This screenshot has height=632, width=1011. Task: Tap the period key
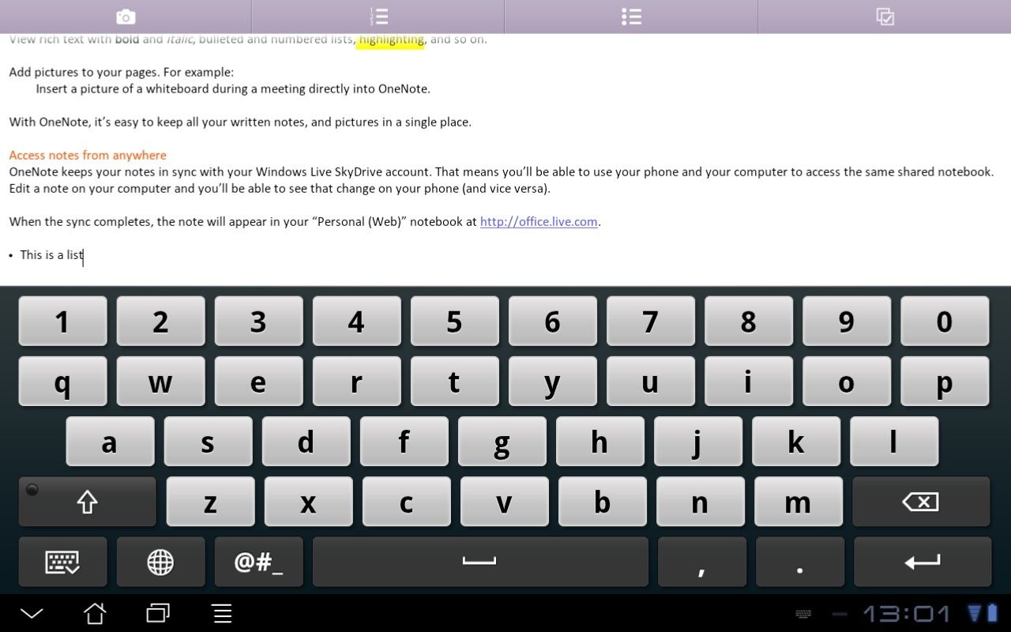click(x=800, y=562)
